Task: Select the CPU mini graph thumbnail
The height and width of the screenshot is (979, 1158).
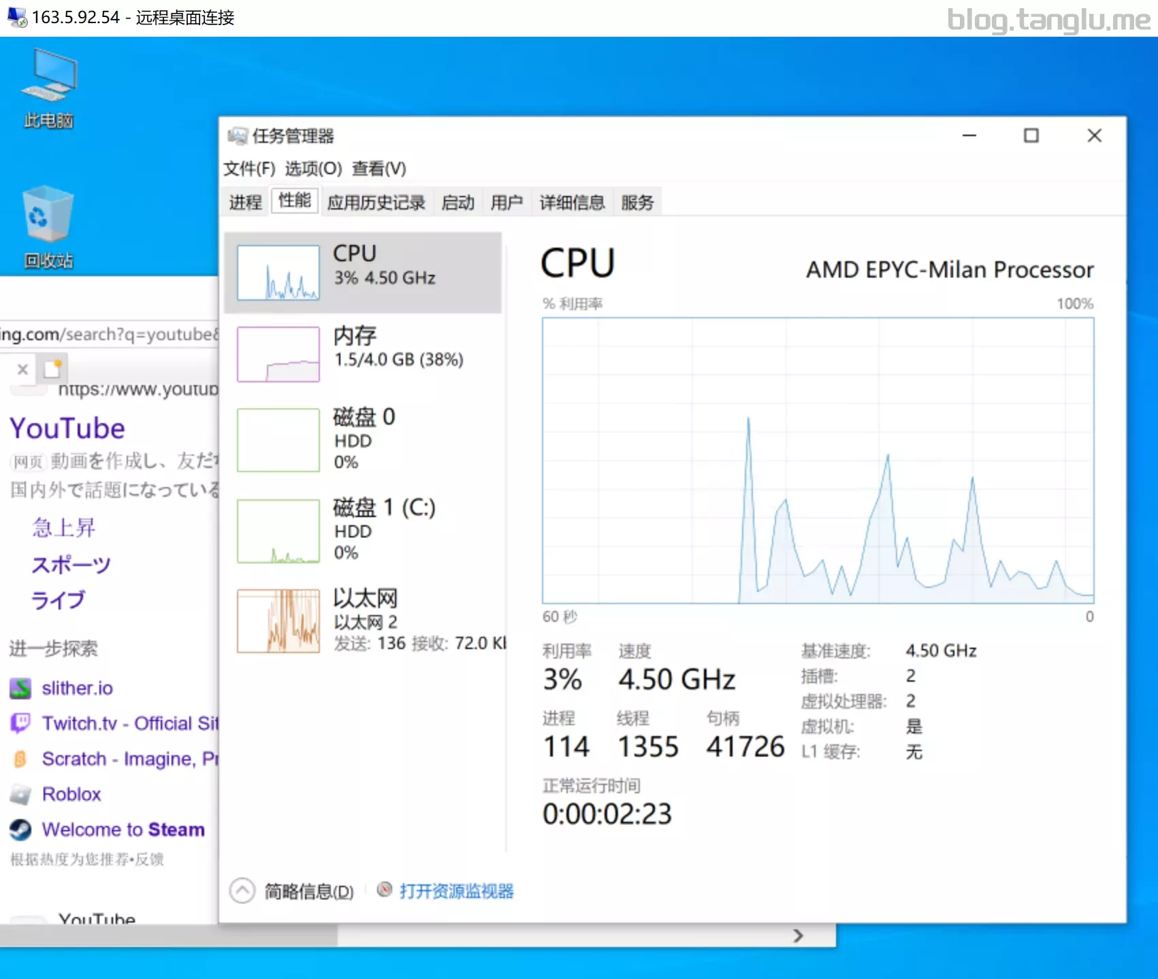Action: click(x=278, y=272)
